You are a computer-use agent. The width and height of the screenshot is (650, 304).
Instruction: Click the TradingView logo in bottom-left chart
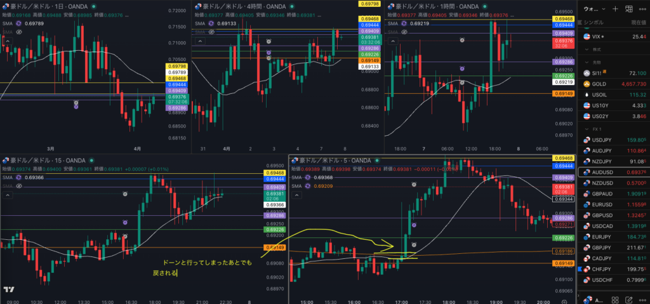9,290
